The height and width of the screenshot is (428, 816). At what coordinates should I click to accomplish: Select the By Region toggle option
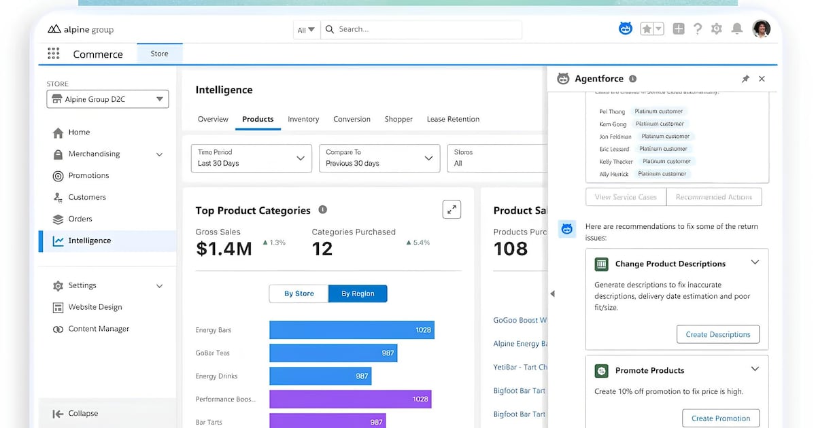pyautogui.click(x=358, y=293)
